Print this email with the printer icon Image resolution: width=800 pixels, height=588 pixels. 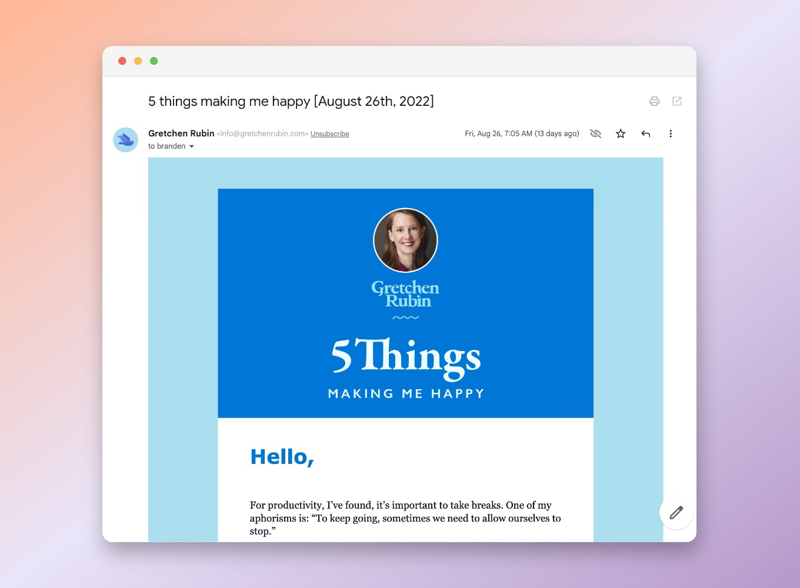pos(654,101)
